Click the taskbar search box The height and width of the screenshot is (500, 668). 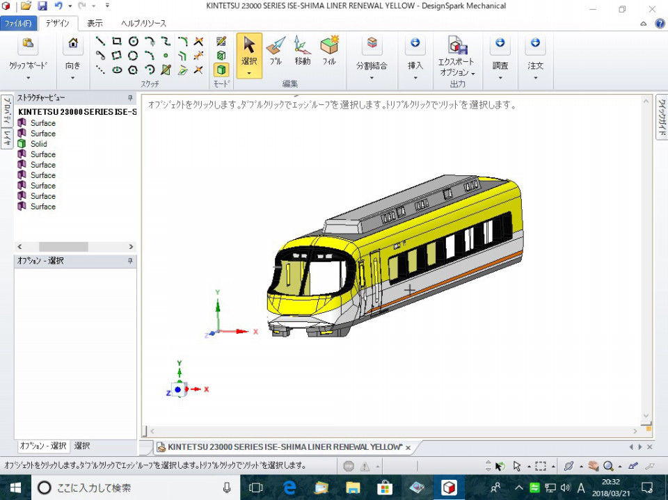136,487
